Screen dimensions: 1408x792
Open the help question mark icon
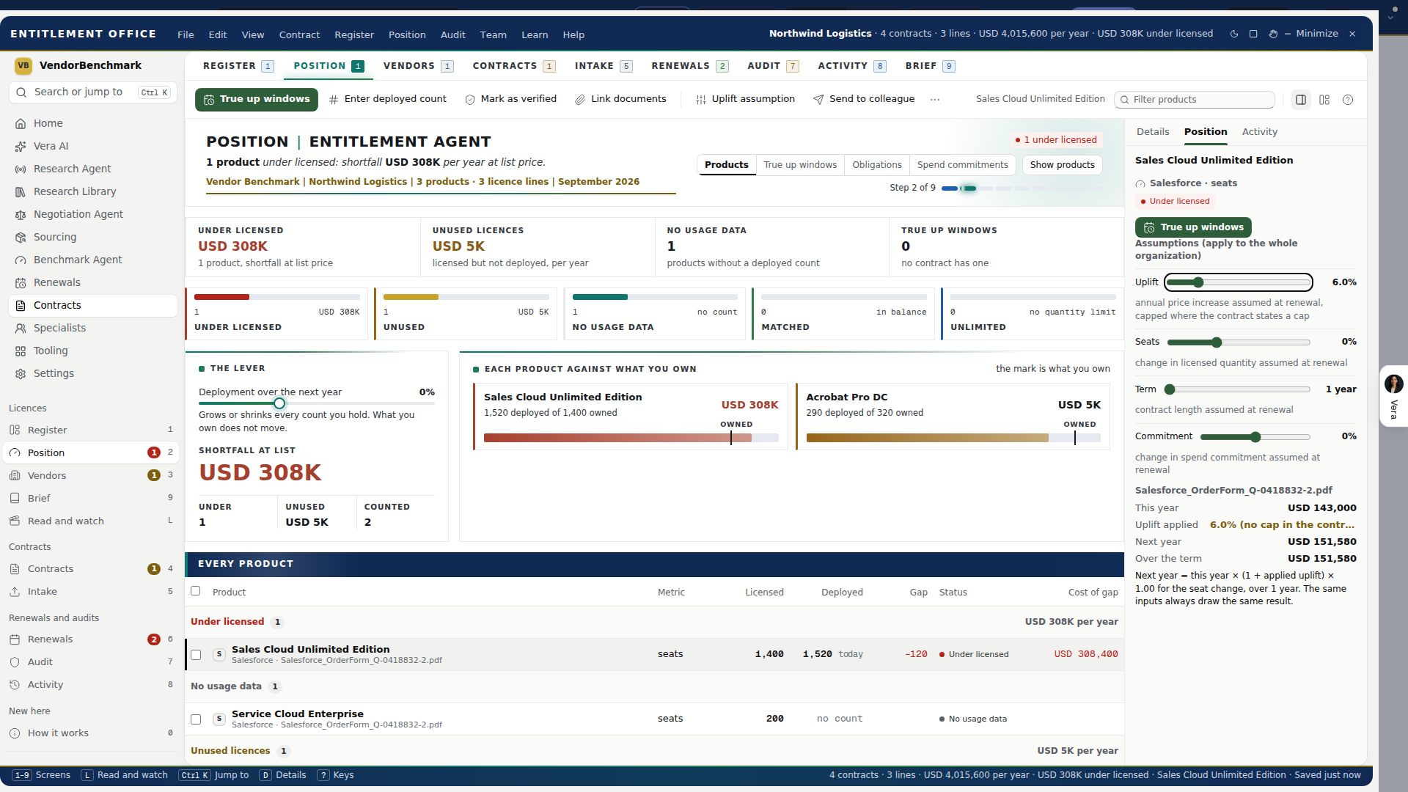pos(1348,100)
